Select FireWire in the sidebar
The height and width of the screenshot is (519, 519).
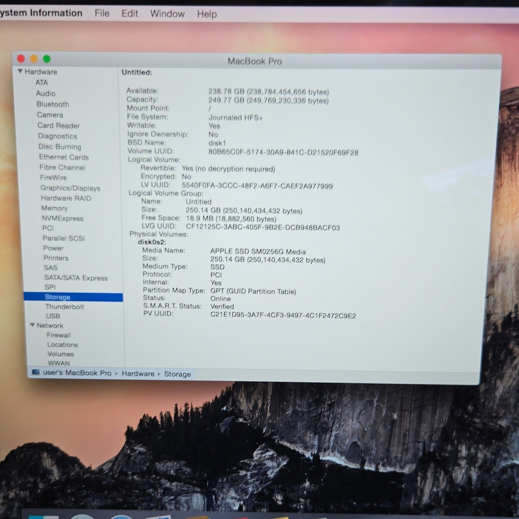click(x=54, y=177)
